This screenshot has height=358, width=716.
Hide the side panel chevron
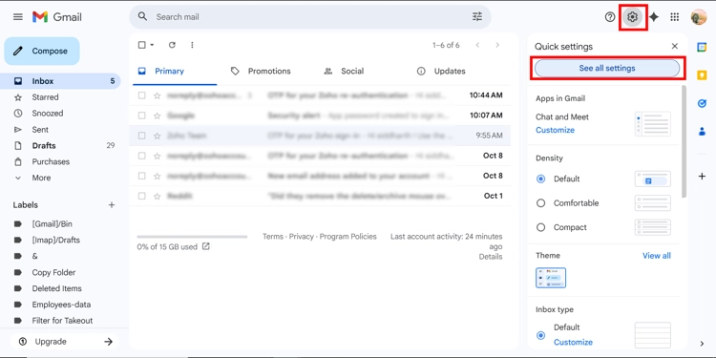coord(702,344)
